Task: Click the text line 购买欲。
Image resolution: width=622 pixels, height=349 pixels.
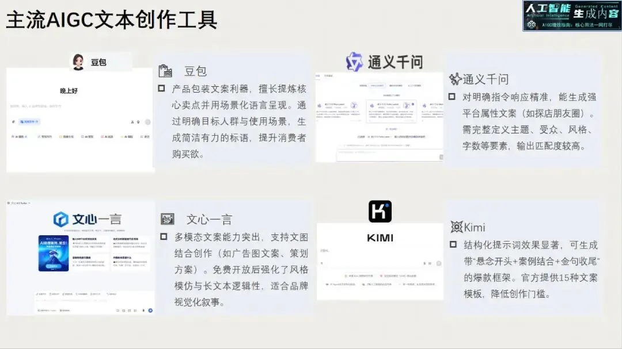Action: (x=188, y=154)
